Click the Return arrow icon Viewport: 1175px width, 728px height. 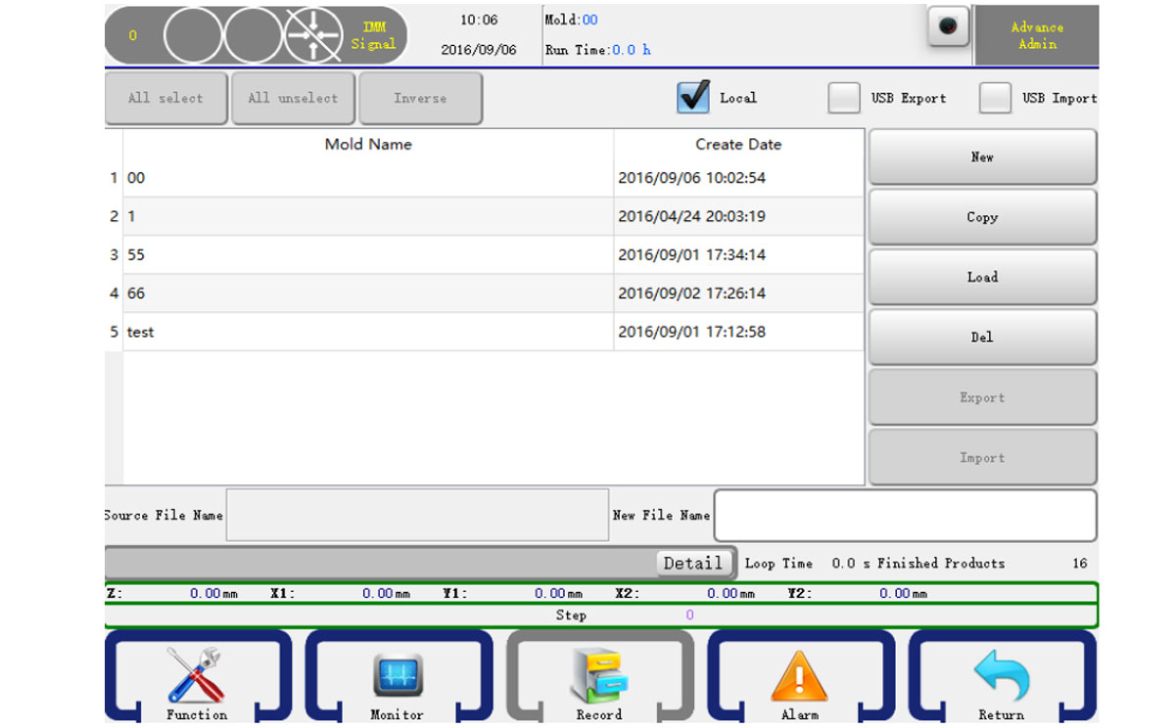tap(1001, 676)
